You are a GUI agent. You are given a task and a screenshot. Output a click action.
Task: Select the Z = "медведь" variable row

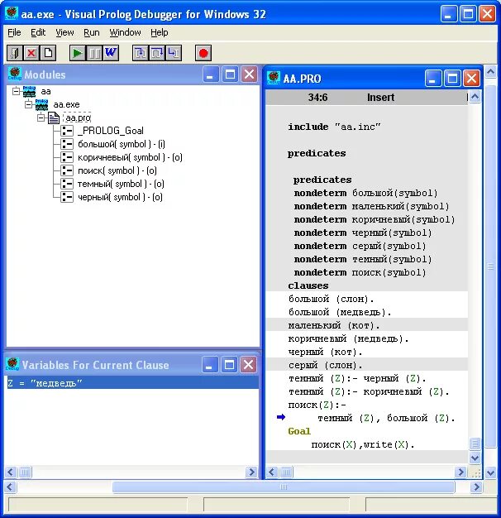point(132,383)
